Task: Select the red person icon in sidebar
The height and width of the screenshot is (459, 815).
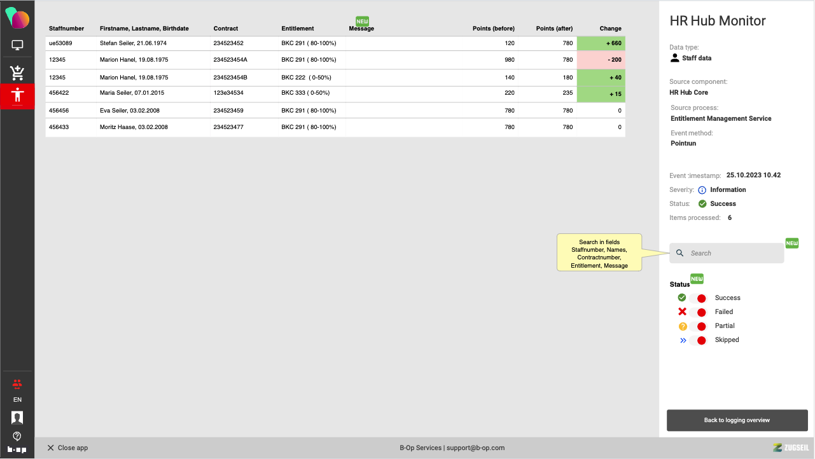Action: 17,96
